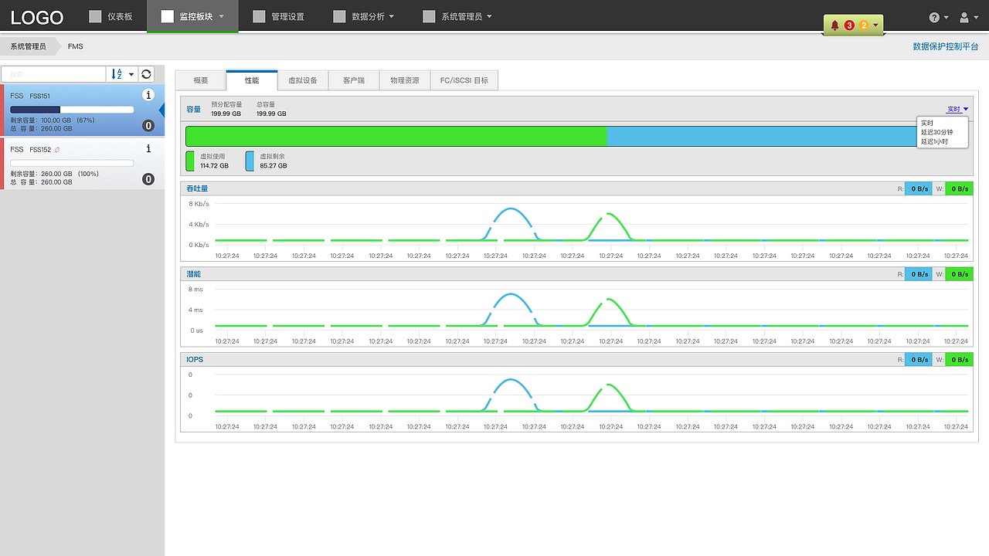Open the red badge showing 3 alerts

pos(849,25)
